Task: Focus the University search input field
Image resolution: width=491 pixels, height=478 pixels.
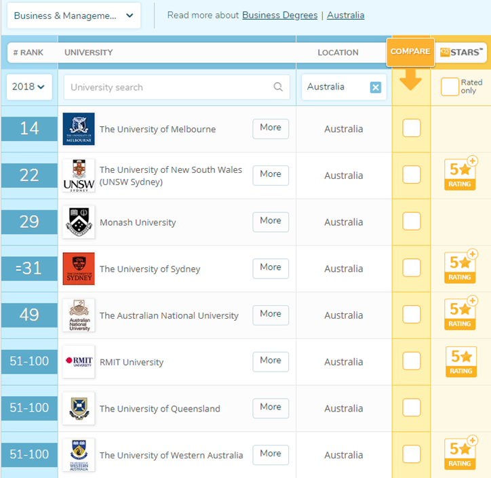Action: pyautogui.click(x=176, y=87)
